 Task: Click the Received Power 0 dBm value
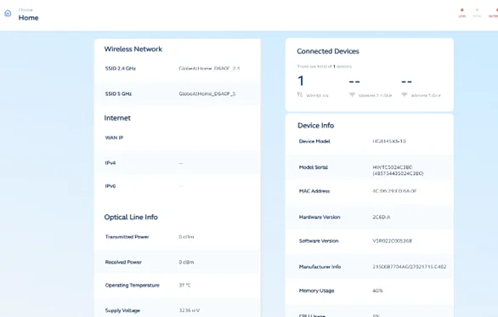186,262
